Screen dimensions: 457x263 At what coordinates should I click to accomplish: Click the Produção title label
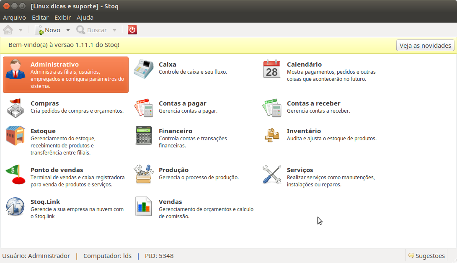(x=173, y=170)
